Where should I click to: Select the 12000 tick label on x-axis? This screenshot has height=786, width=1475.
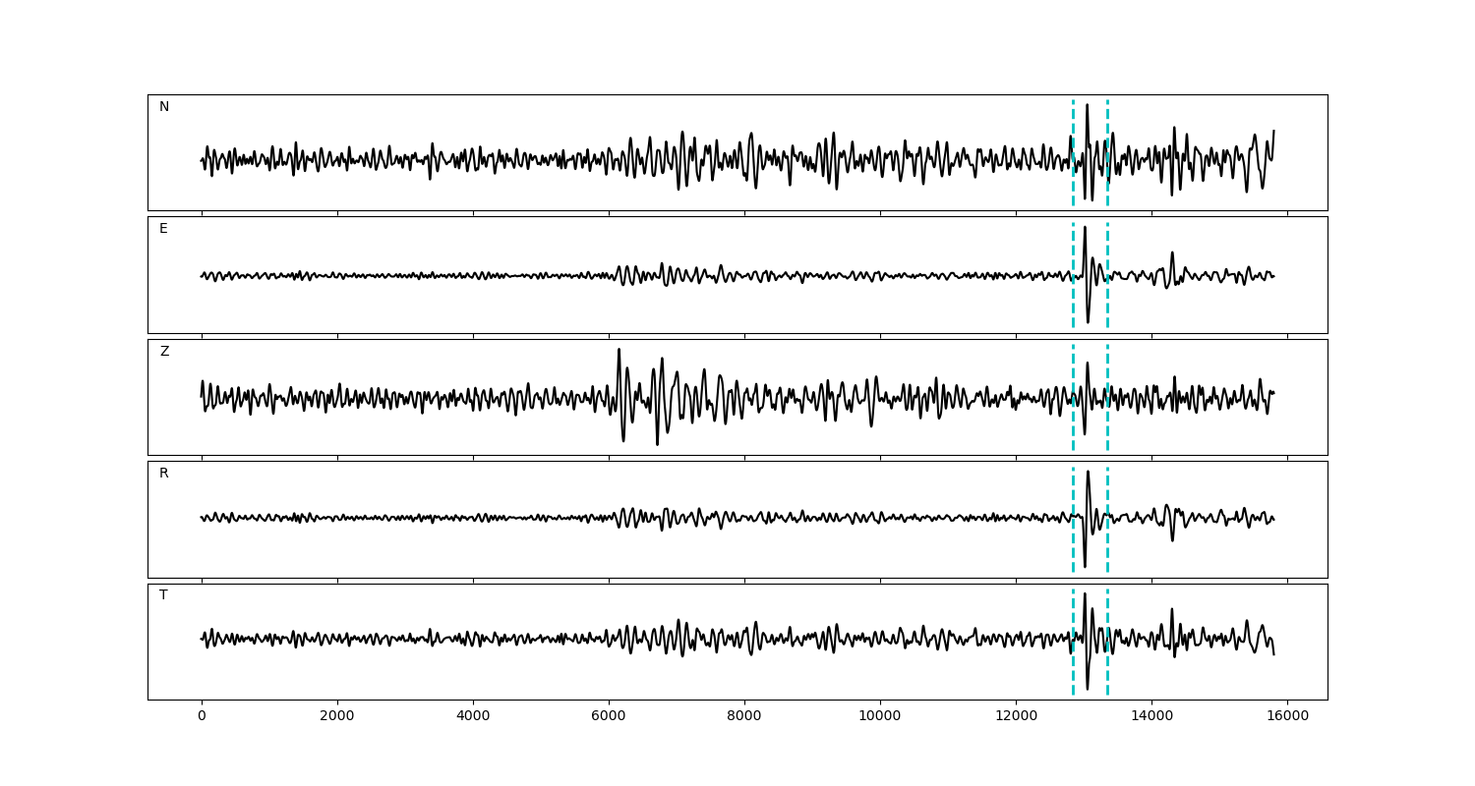(x=1016, y=716)
